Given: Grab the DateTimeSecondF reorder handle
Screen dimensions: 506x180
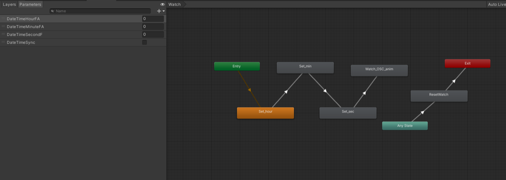Looking at the screenshot, I should (3, 34).
